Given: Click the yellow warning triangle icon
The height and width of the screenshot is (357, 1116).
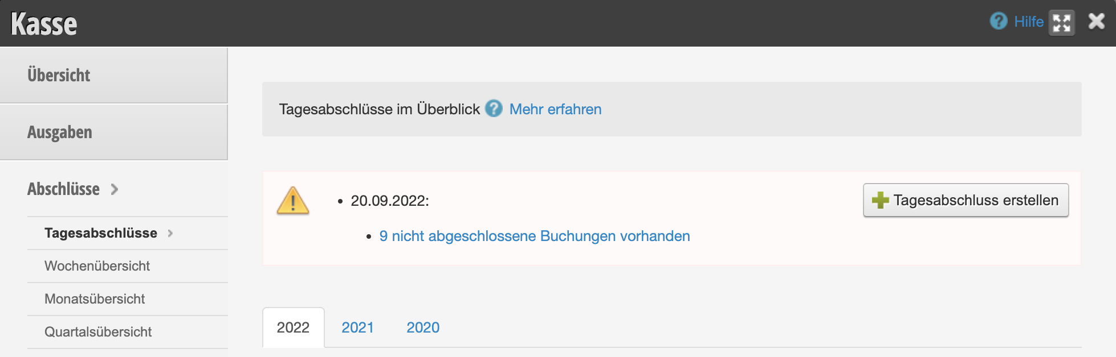Looking at the screenshot, I should 293,201.
